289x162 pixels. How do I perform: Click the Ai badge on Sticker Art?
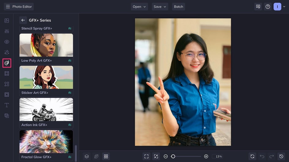point(70,92)
